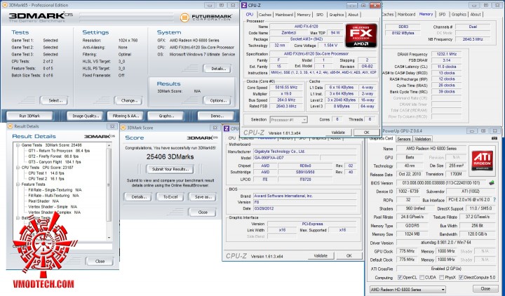Click the CPU-Z title bar Z icon
Viewport: 505px width, 296px height.
[x=244, y=5]
